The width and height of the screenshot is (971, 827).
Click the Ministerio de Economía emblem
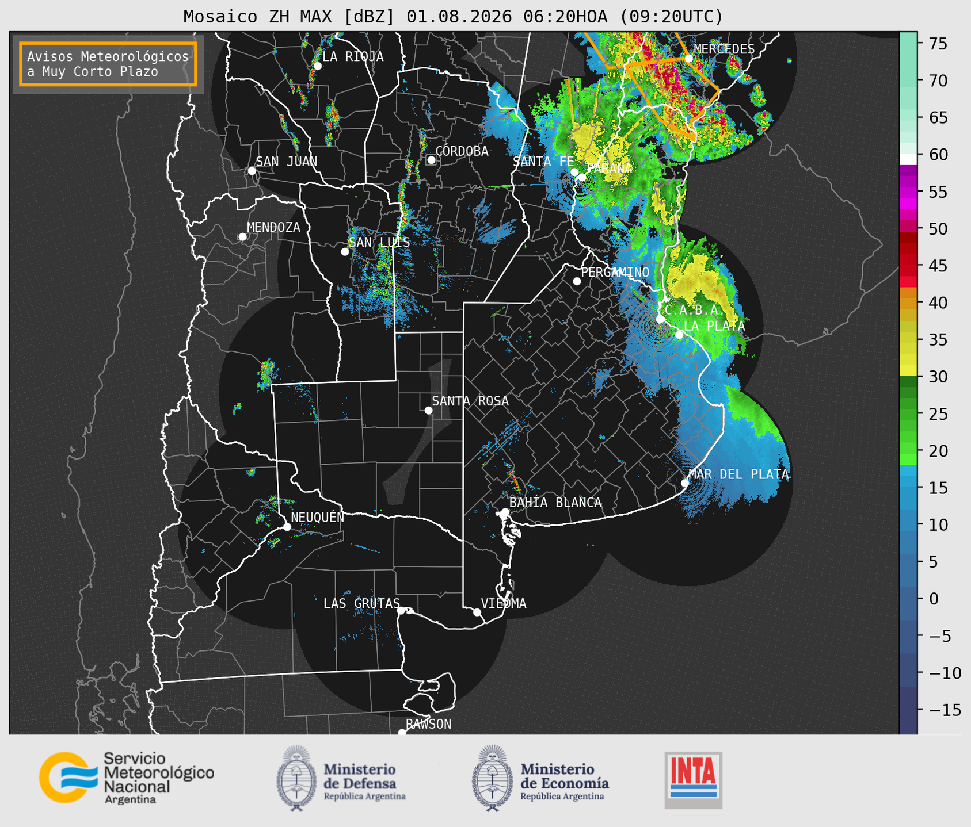(492, 778)
